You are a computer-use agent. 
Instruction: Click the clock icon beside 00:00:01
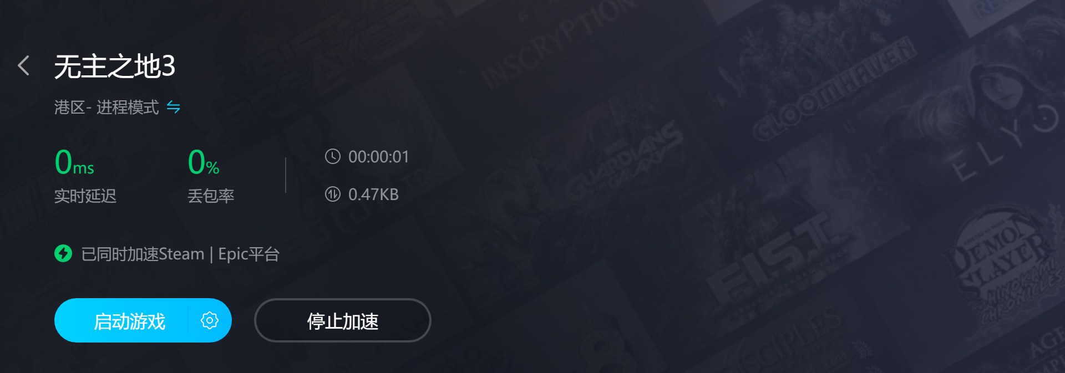click(x=332, y=157)
